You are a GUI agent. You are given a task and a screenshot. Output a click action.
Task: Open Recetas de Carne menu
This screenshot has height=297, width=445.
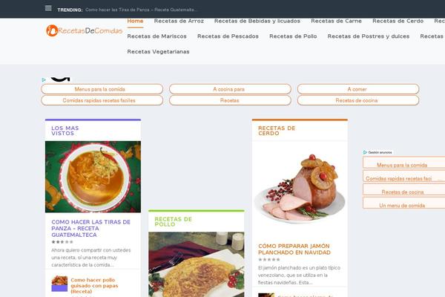click(336, 21)
